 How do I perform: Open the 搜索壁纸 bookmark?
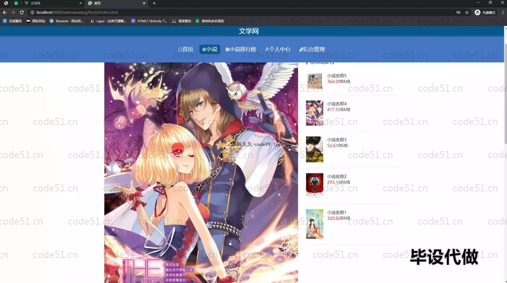(x=182, y=21)
